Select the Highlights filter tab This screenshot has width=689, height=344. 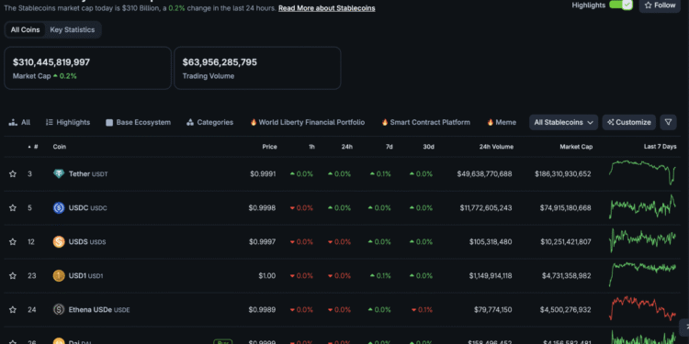[68, 122]
